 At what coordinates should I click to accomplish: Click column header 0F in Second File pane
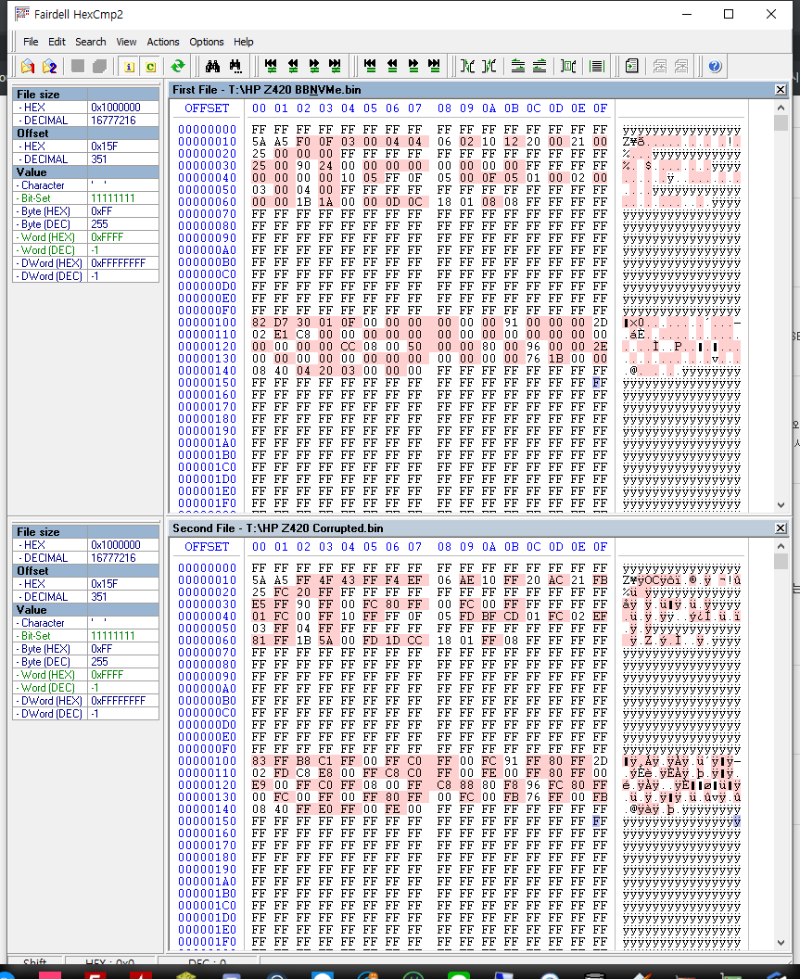tap(600, 547)
